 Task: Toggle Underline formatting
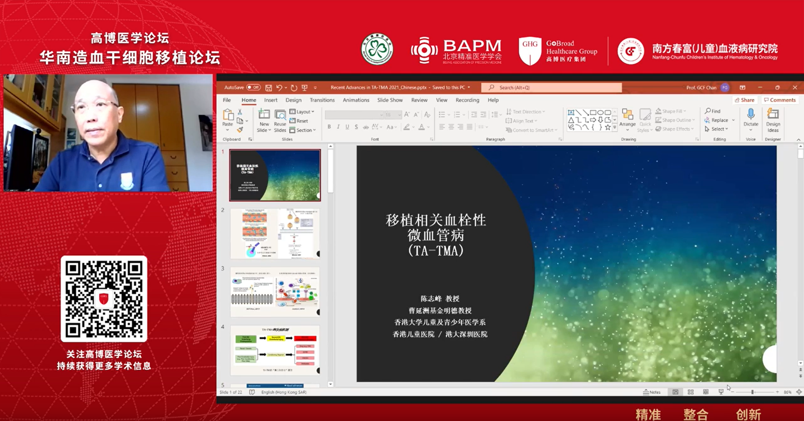(x=347, y=127)
